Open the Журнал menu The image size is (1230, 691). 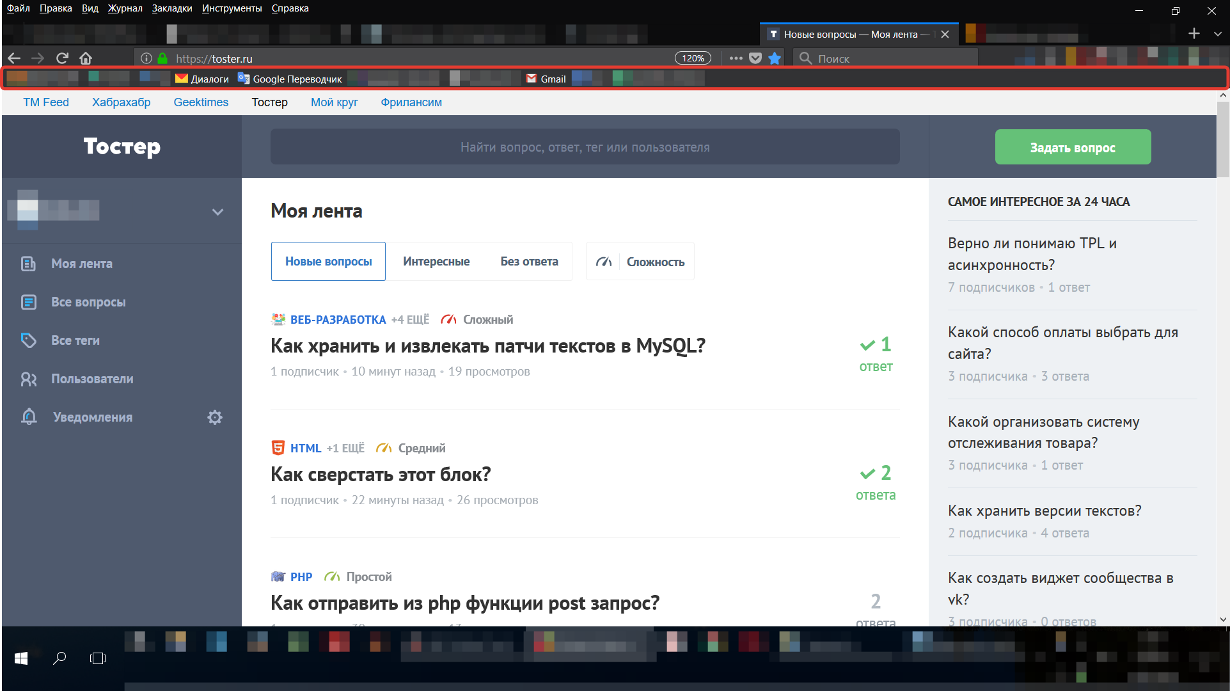[125, 8]
